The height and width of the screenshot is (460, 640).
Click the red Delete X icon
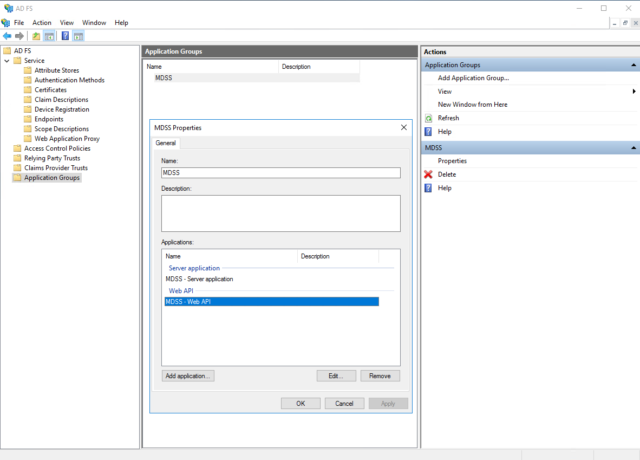coord(428,174)
